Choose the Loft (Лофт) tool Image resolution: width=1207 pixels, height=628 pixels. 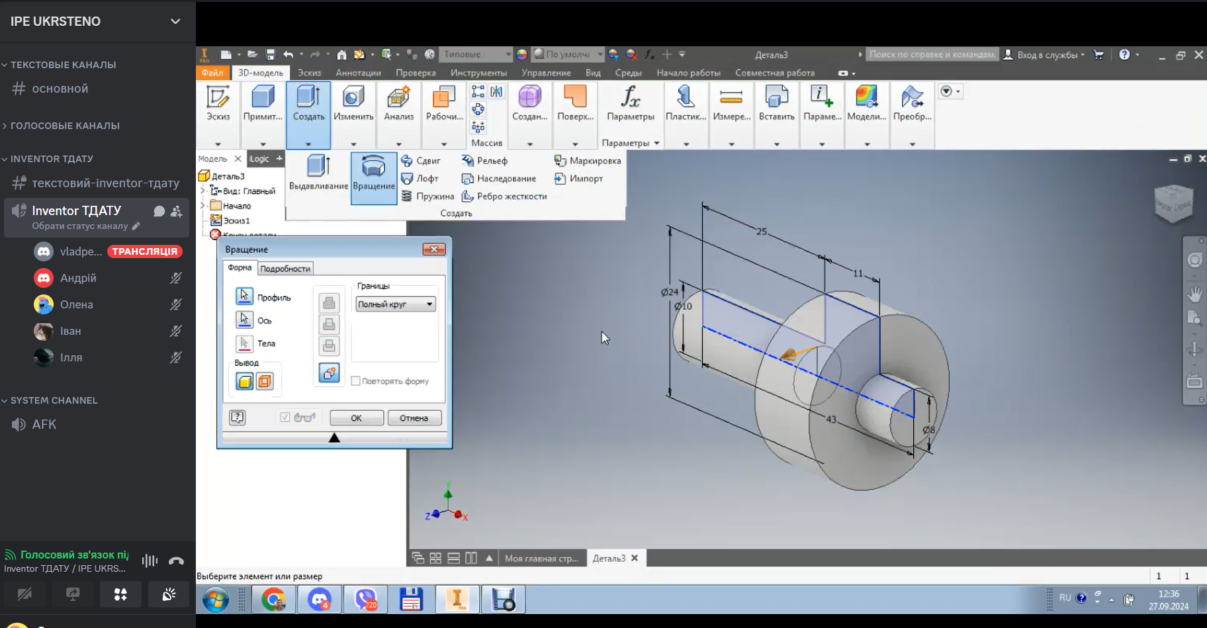tap(420, 179)
